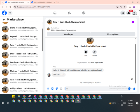This screenshot has width=140, height=112.
Task: Click the Add people icon
Action: pyautogui.click(x=86, y=52)
